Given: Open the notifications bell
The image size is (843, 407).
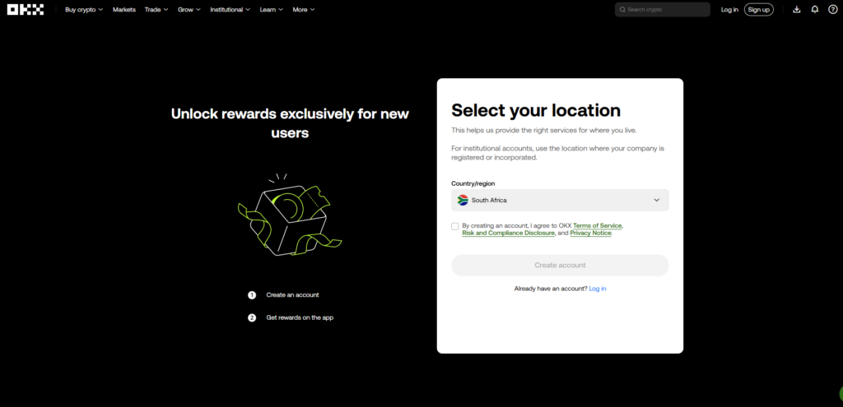Looking at the screenshot, I should (815, 10).
